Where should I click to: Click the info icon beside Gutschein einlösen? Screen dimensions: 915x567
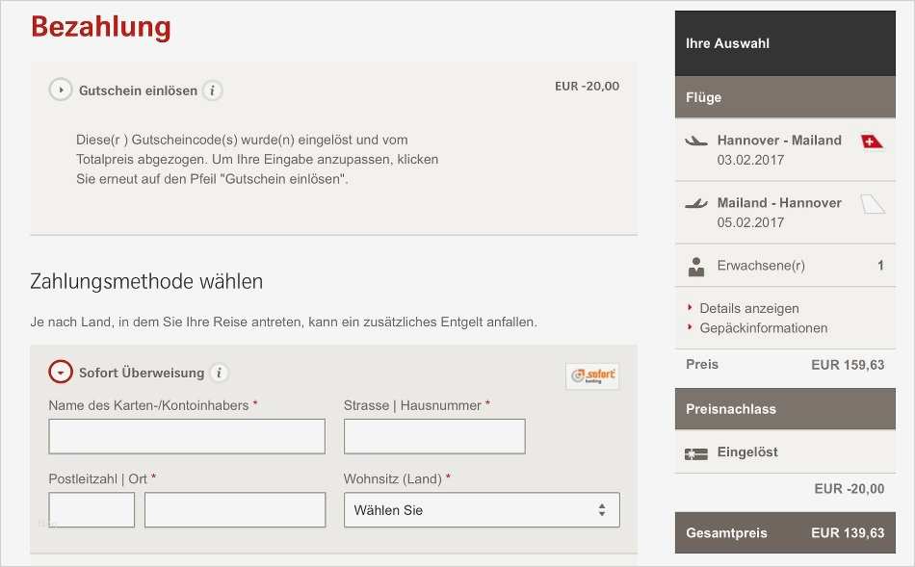pyautogui.click(x=211, y=90)
